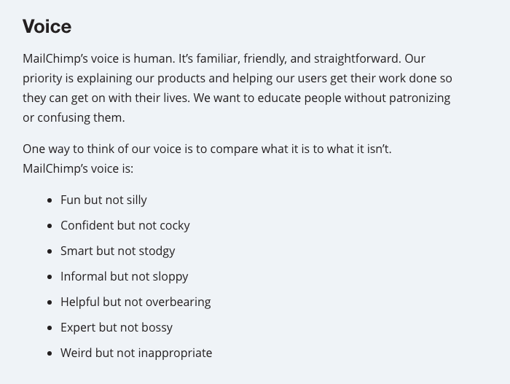Click the bullet before Smart but not stodgy
This screenshot has width=510, height=384.
[x=50, y=251]
